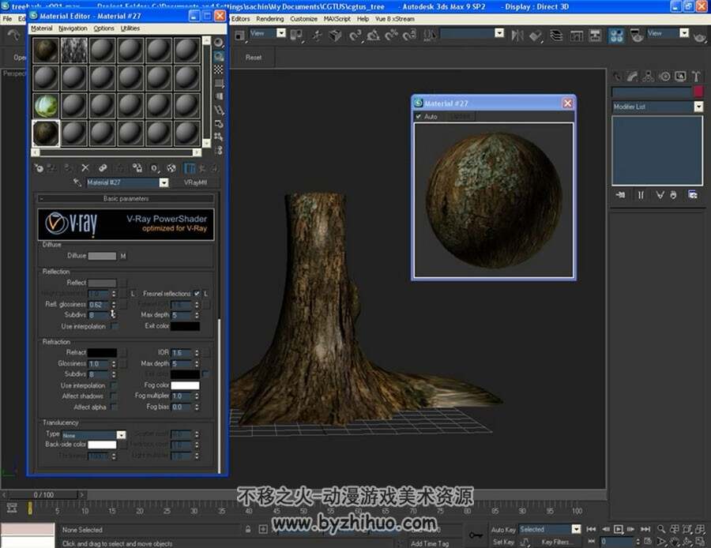Open Selected key filter dropdown
The width and height of the screenshot is (711, 548).
click(576, 529)
